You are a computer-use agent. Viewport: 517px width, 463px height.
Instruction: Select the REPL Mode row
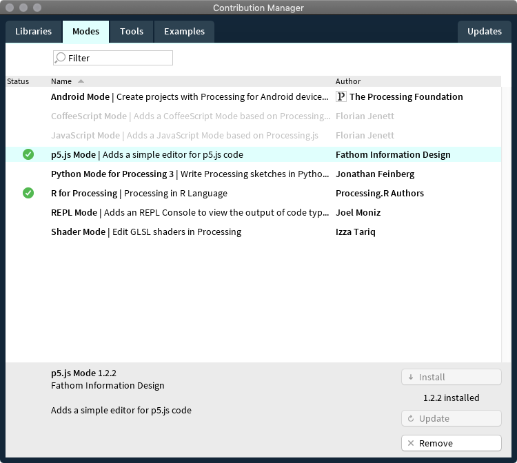tap(253, 212)
